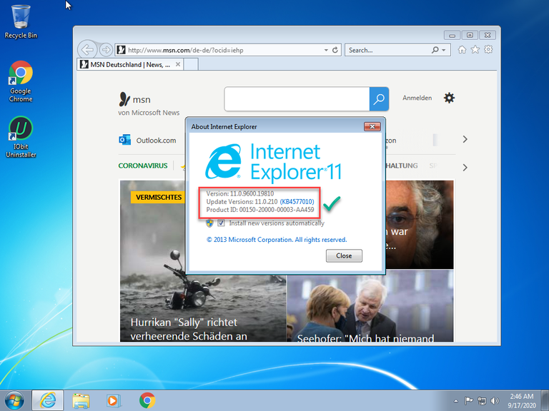The height and width of the screenshot is (411, 549).
Task: Open MSN settings gear icon
Action: pos(449,98)
